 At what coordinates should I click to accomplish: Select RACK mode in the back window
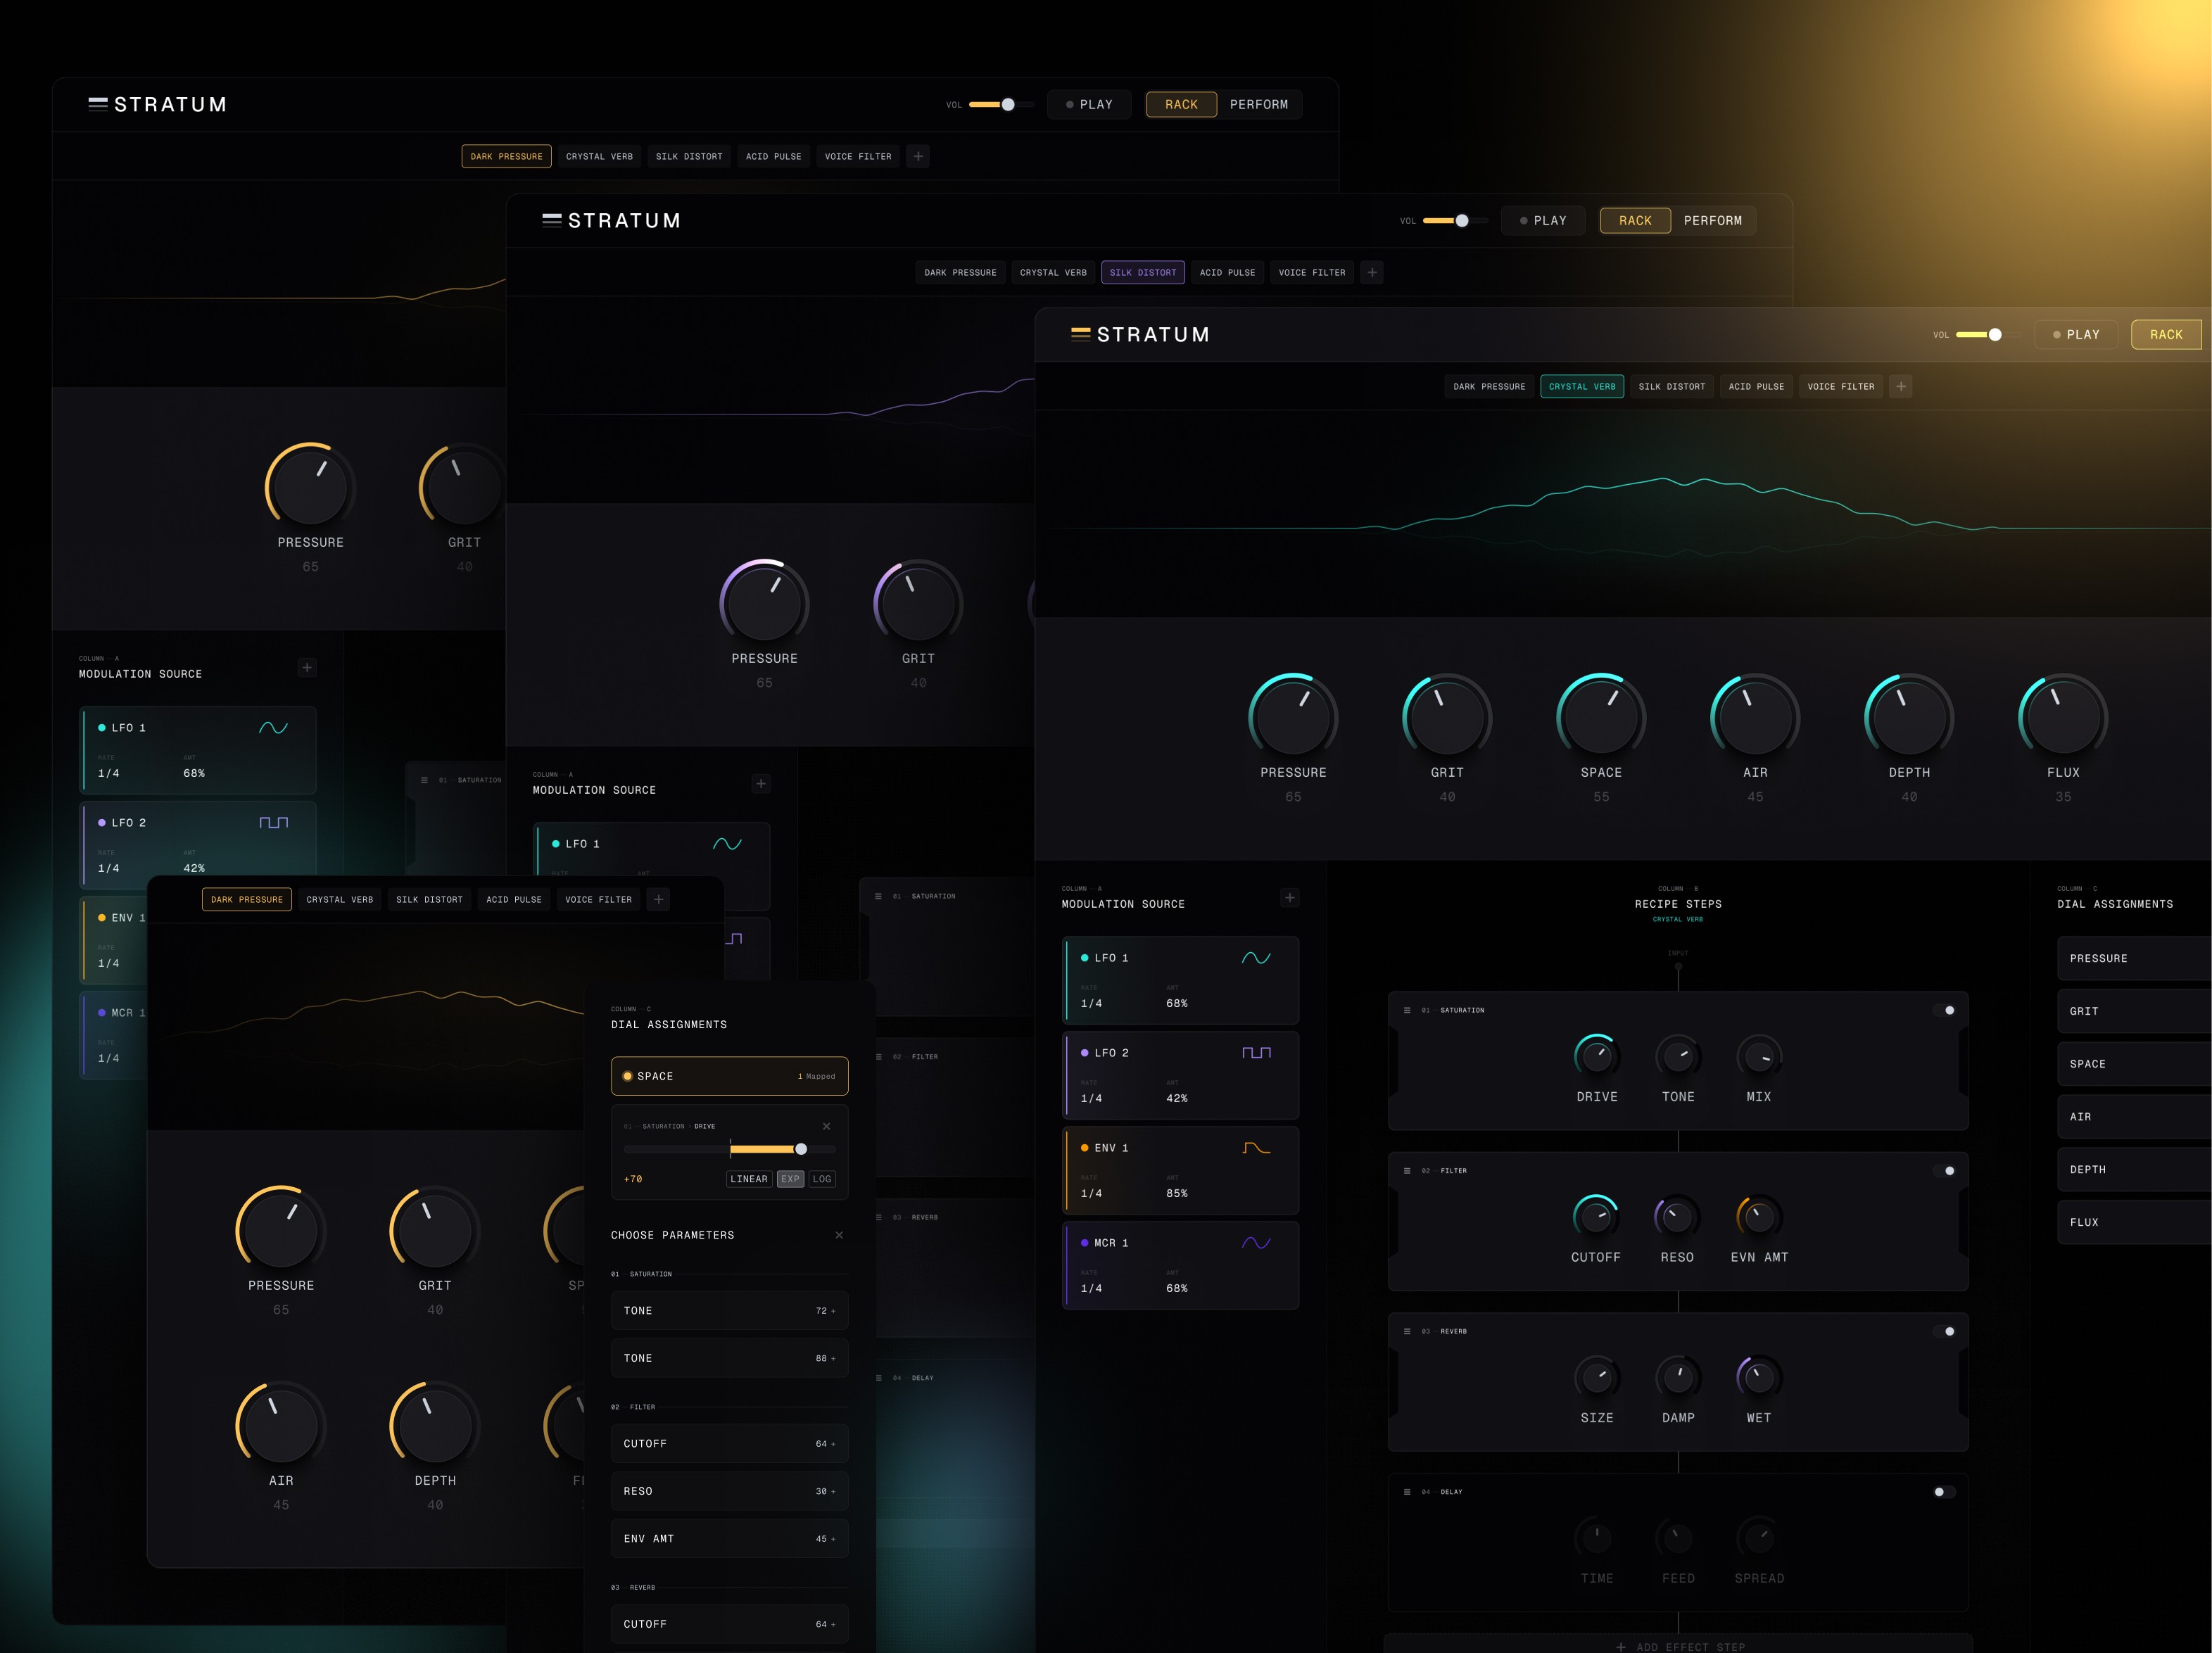click(1181, 104)
